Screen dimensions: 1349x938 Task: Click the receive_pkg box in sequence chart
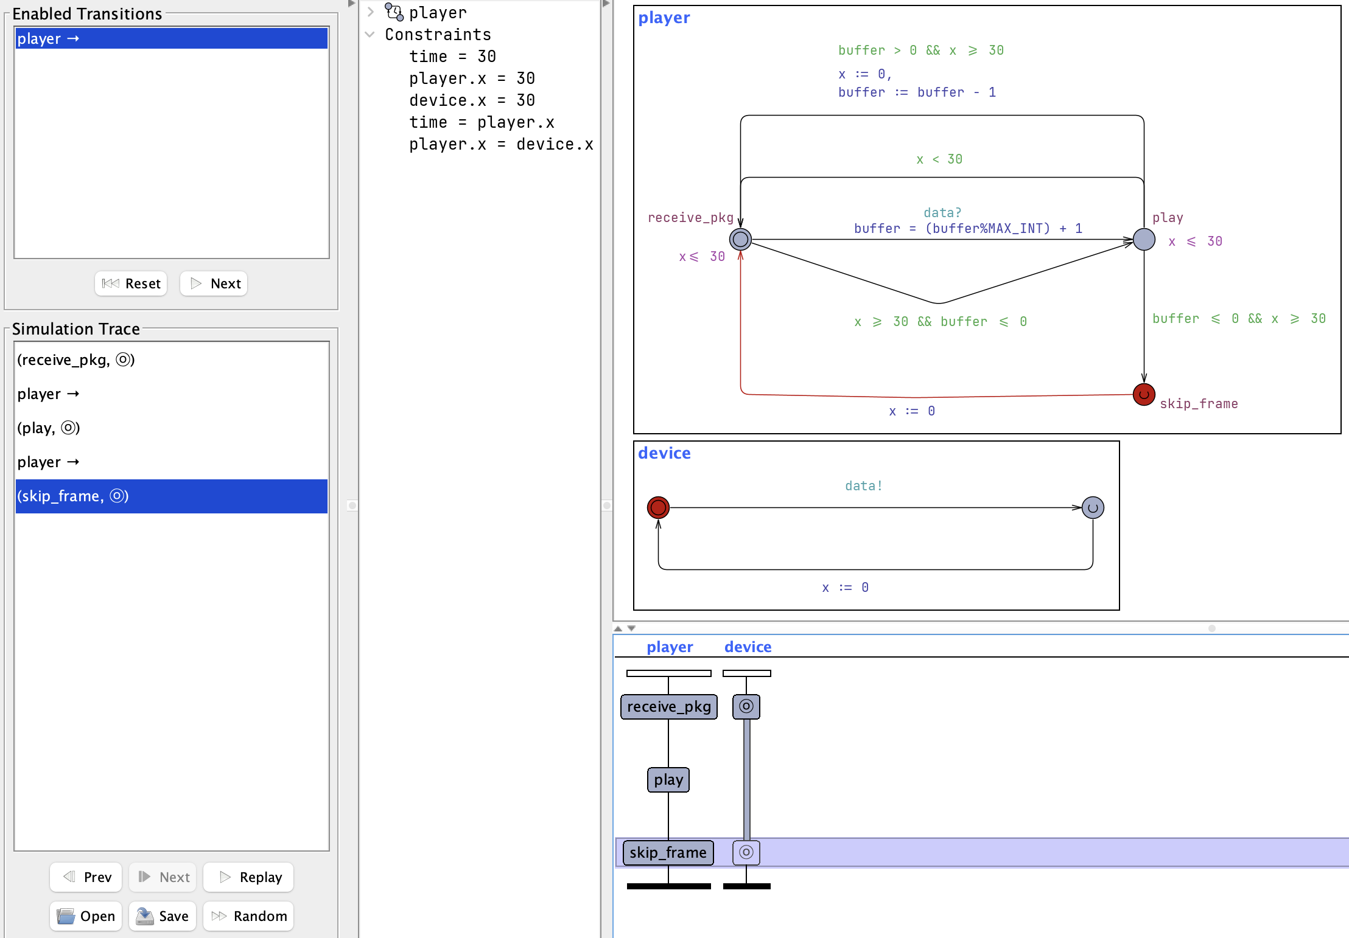tap(668, 706)
